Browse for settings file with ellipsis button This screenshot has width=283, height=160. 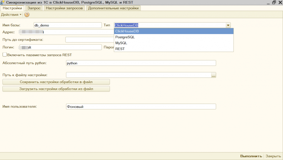click(x=214, y=75)
